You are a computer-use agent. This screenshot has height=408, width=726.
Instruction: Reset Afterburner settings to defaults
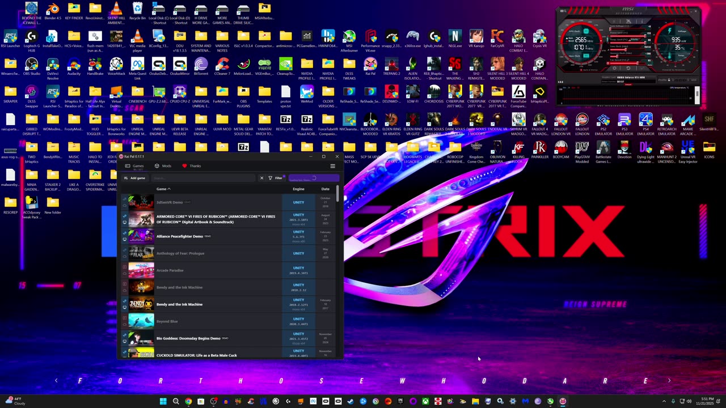(628, 68)
